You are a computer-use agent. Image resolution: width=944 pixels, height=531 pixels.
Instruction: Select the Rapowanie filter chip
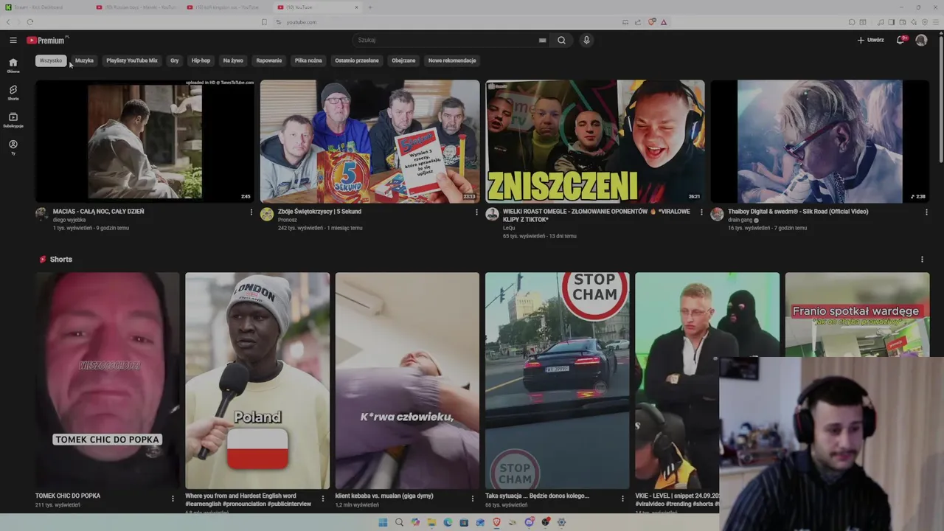[269, 60]
